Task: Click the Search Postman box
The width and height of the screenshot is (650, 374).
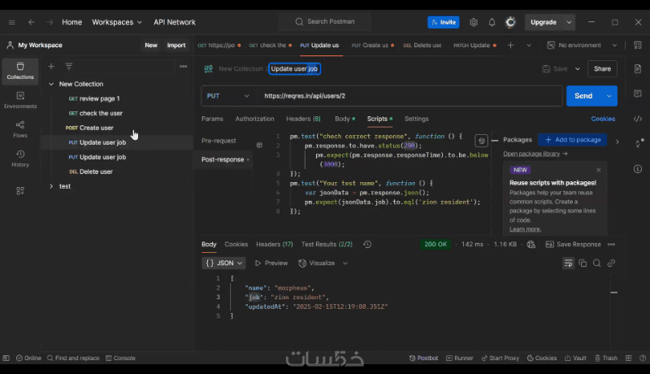Action: click(x=325, y=22)
